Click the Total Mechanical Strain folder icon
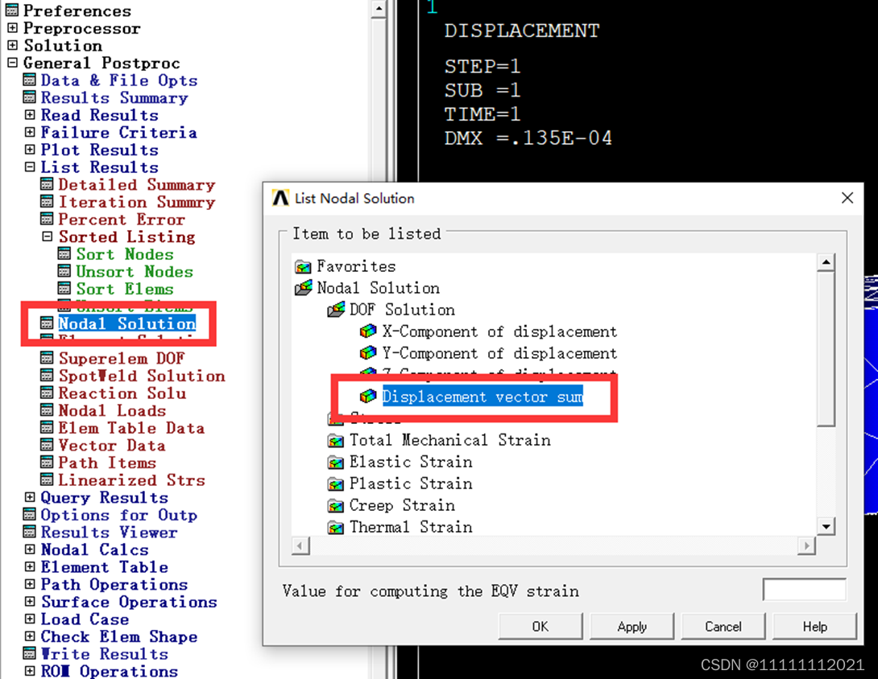Viewport: 878px width, 679px height. tap(335, 441)
